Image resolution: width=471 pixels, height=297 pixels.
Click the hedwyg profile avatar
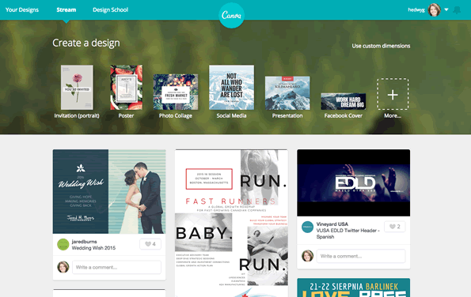point(434,10)
